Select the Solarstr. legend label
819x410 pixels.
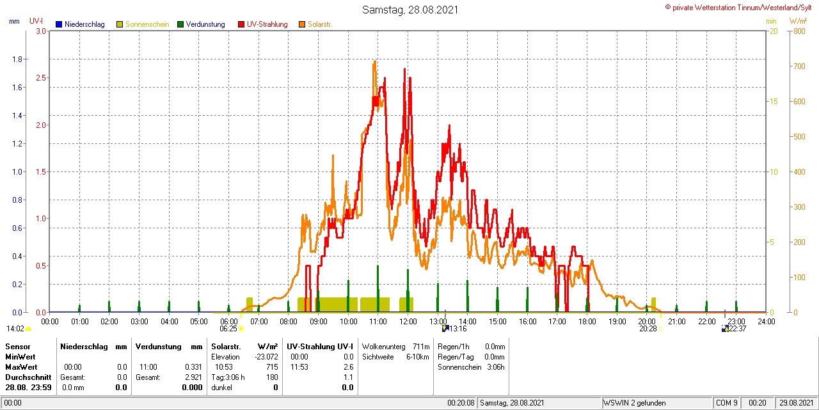point(319,24)
